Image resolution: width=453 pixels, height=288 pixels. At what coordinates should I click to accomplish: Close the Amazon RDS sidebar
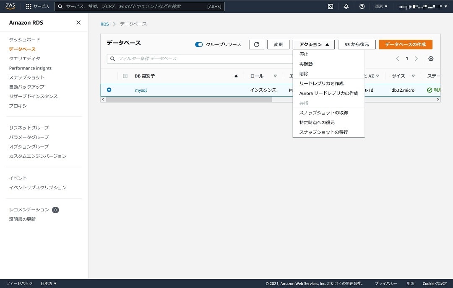pos(78,23)
